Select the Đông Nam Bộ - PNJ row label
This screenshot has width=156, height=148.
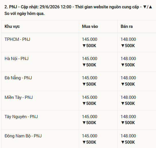(23, 136)
